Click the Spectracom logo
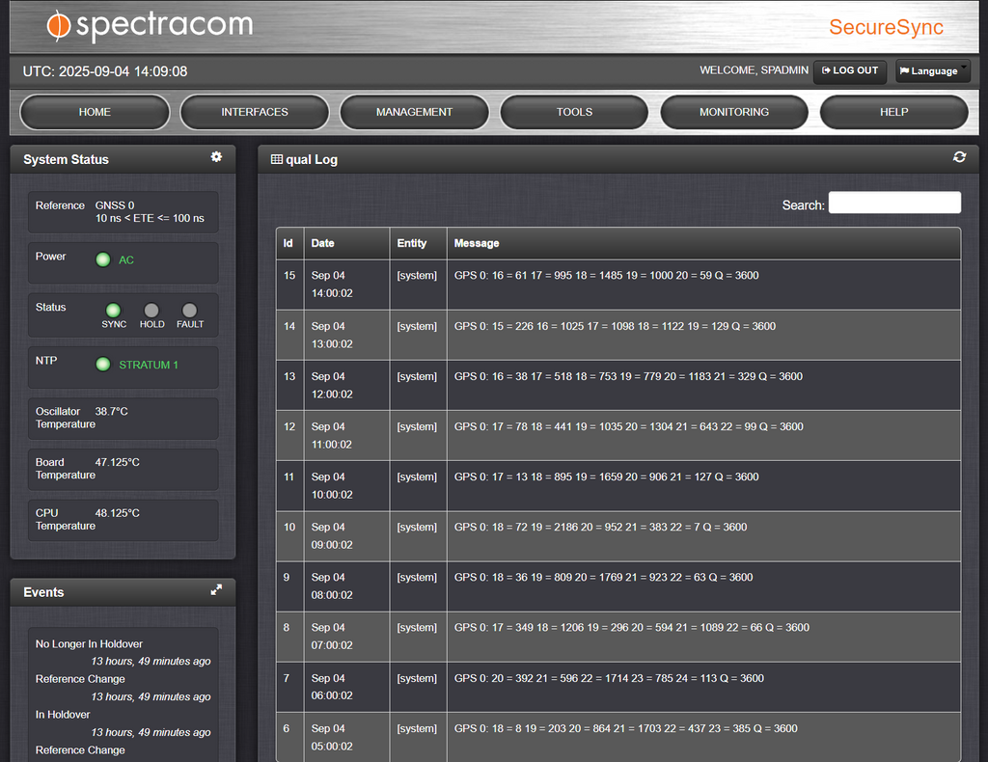The width and height of the screenshot is (988, 762). click(150, 25)
